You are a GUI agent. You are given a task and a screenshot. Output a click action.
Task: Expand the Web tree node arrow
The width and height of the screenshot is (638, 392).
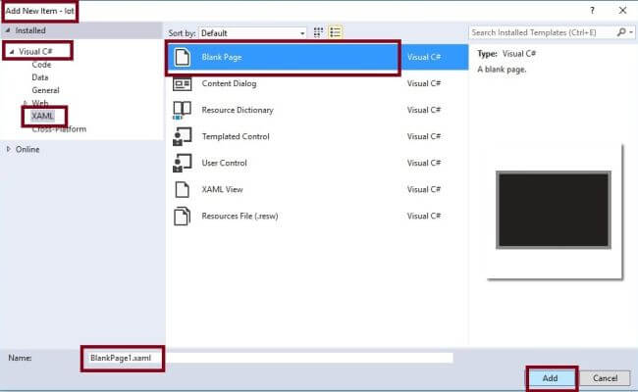(26, 103)
